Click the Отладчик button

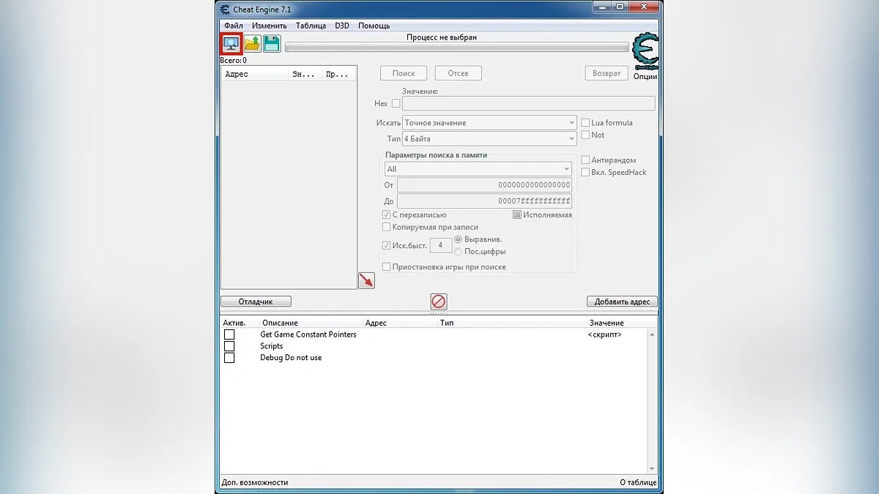pyautogui.click(x=256, y=302)
